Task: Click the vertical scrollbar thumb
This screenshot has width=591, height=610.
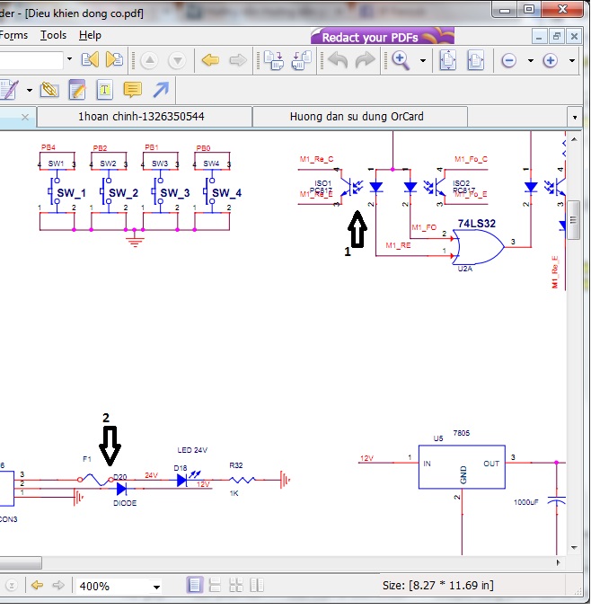Action: pos(571,220)
